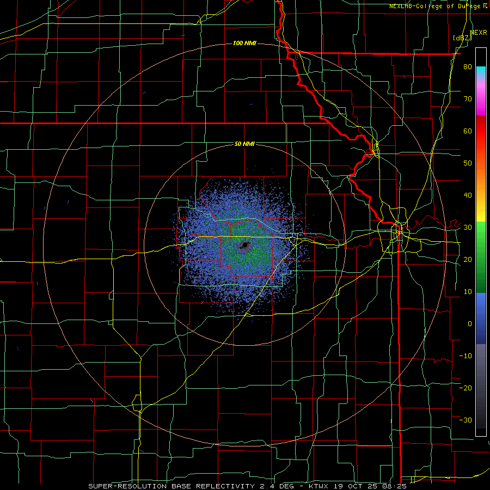Click the [dBZ] unit label

pos(462,38)
